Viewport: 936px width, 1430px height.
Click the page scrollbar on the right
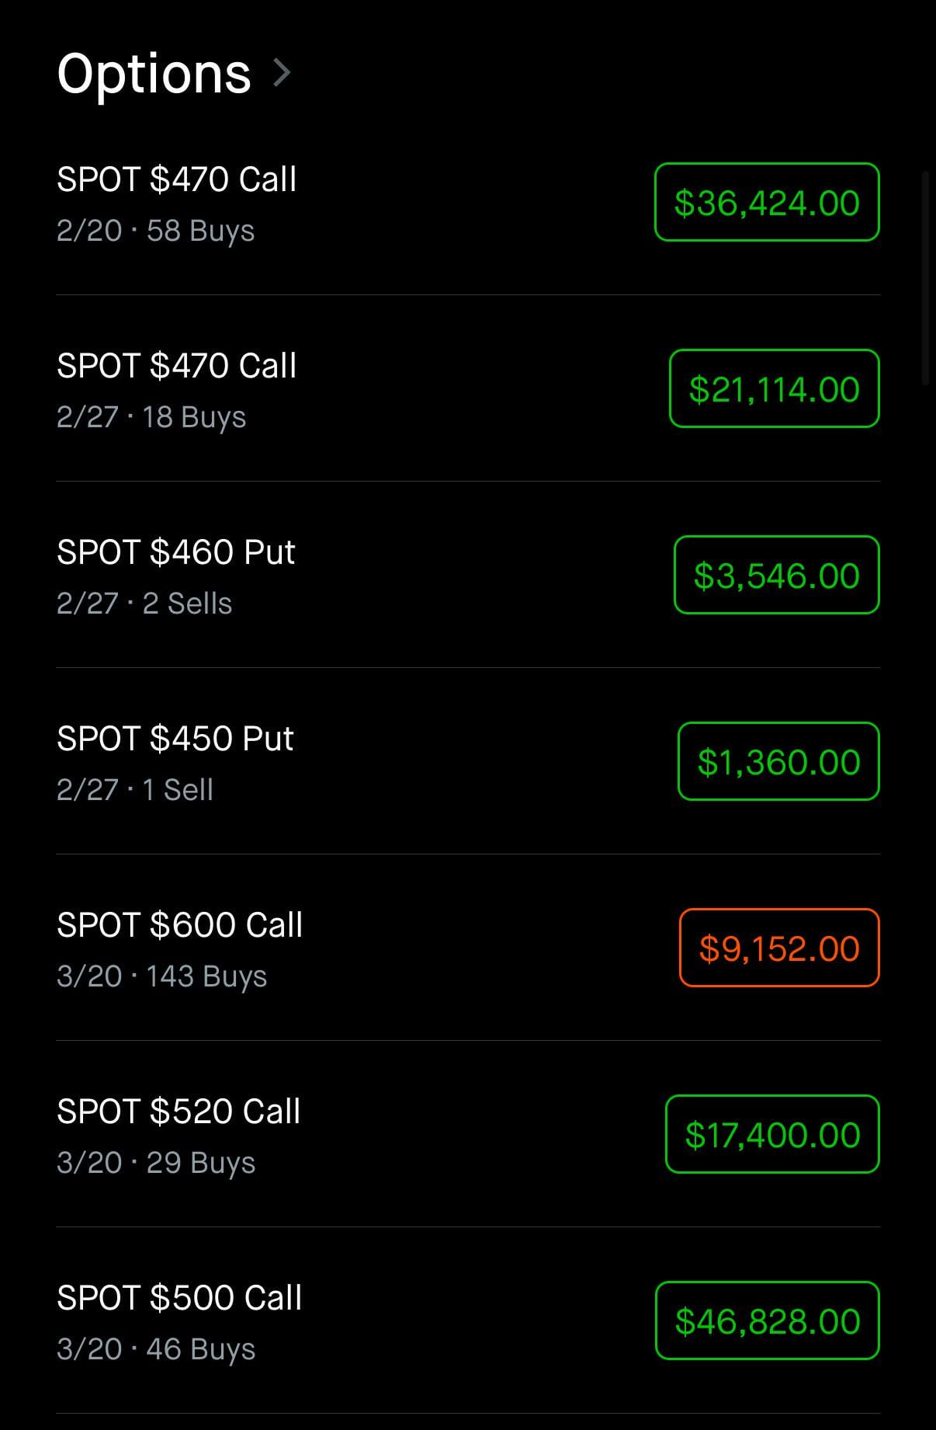(x=925, y=280)
